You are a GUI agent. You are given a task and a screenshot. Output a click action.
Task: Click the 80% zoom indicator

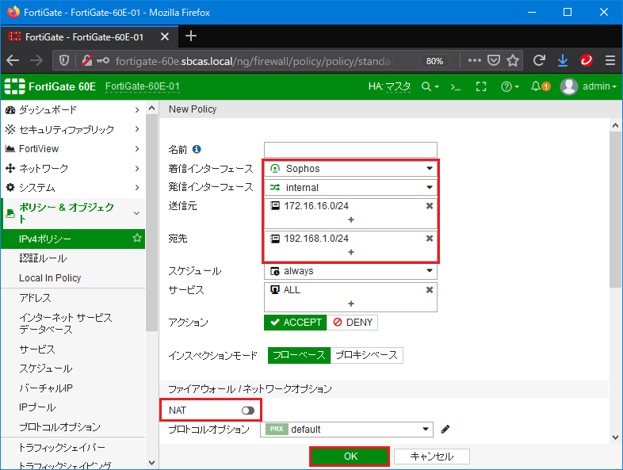[434, 61]
